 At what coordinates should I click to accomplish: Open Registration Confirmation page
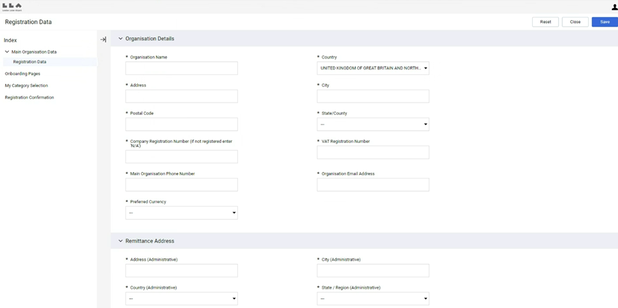[x=29, y=97]
